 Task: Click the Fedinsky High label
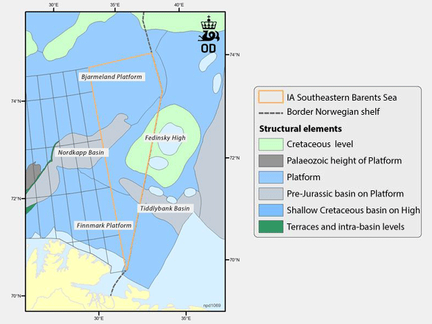(165, 138)
